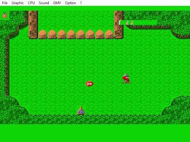Open the GMV menu
Image resolution: width=190 pixels, height=142 pixels.
[57, 3]
